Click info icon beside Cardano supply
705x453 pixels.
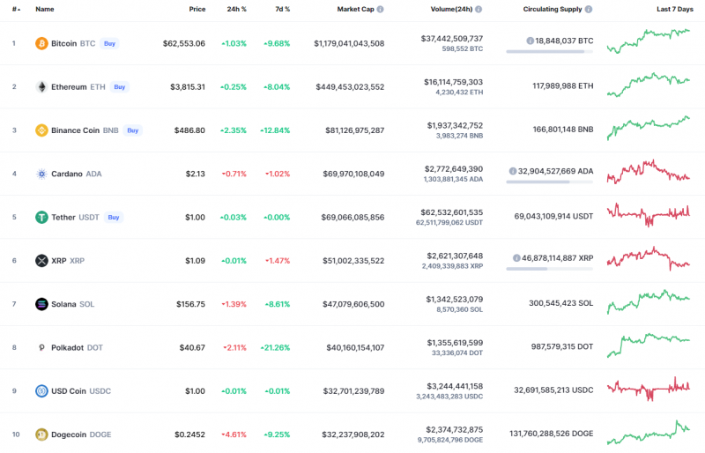513,171
